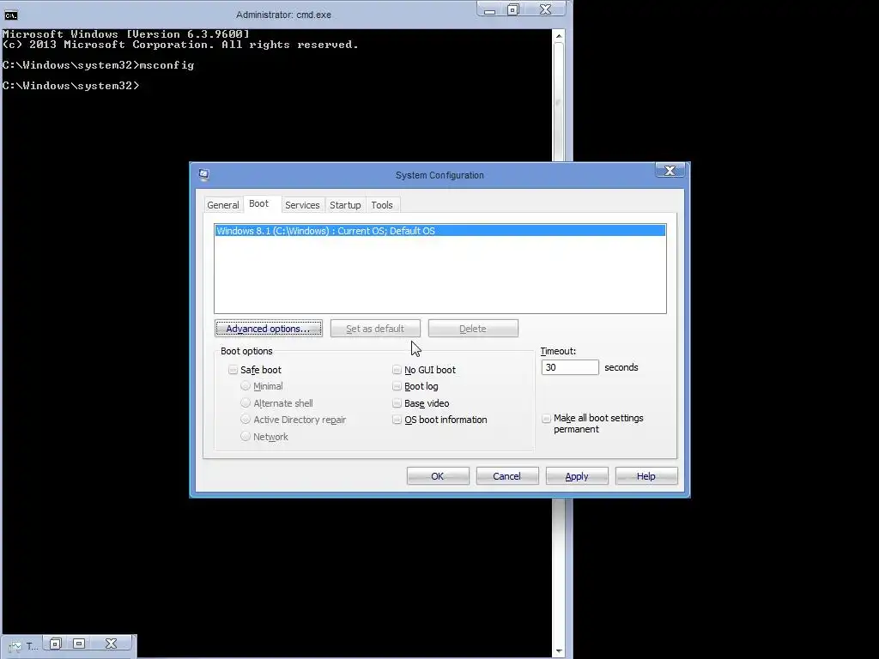Click the System Configuration title bar icon
This screenshot has width=879, height=659.
click(x=204, y=175)
